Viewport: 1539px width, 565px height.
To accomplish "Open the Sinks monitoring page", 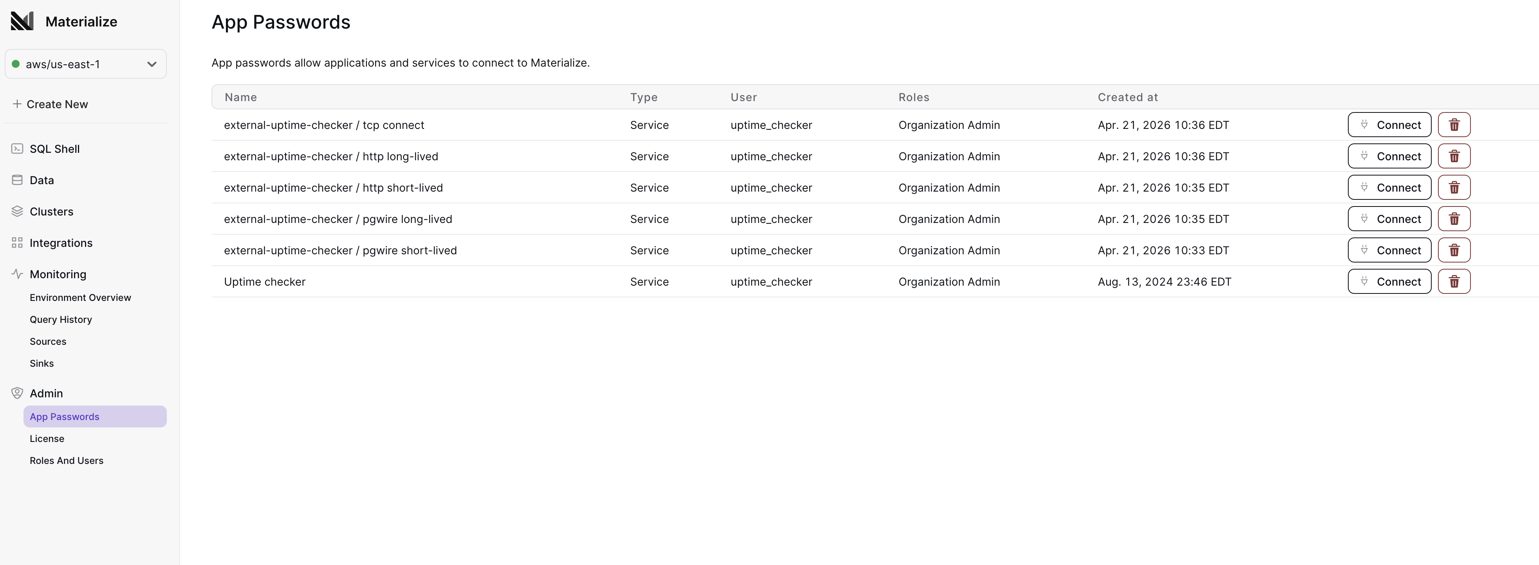I will tap(42, 364).
